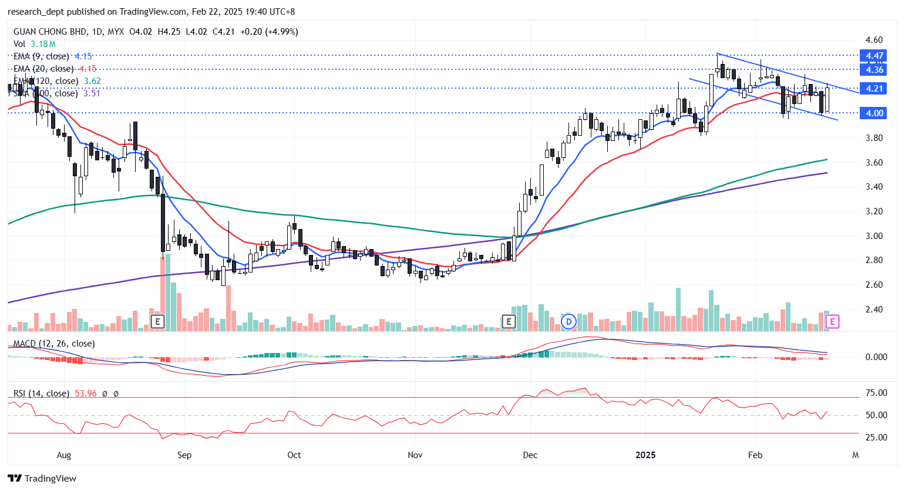Image resolution: width=905 pixels, height=491 pixels.
Task: Click the blue dividend D marker
Action: pyautogui.click(x=568, y=321)
